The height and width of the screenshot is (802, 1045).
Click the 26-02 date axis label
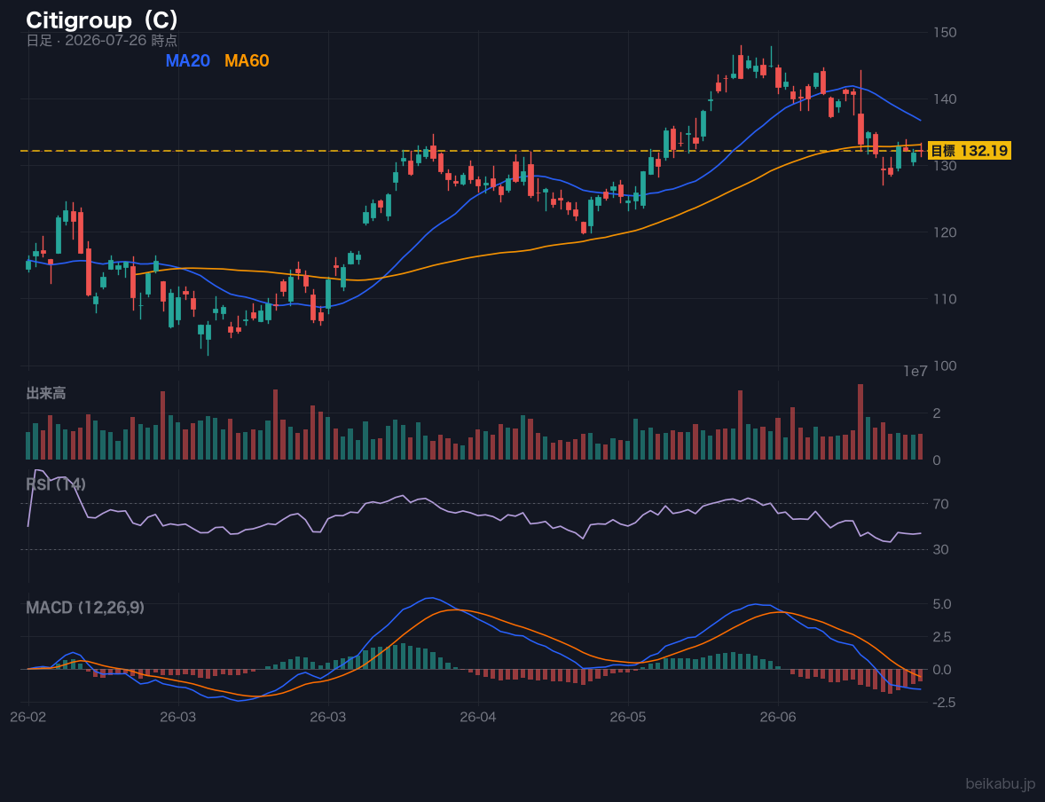pos(28,718)
